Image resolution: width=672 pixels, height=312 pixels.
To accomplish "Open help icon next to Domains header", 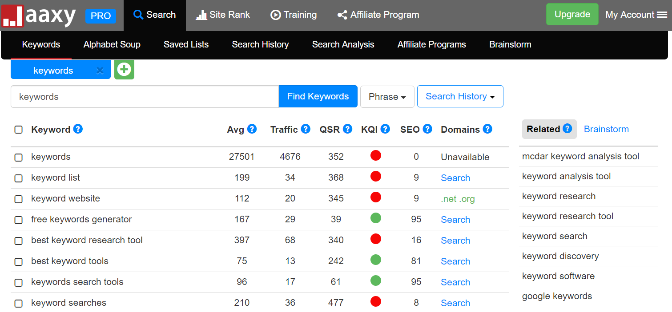I will click(487, 129).
